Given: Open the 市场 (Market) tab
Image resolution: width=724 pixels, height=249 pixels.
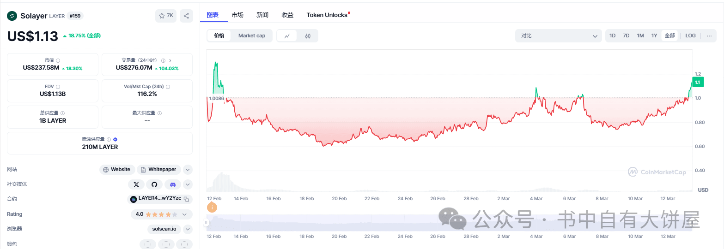Looking at the screenshot, I should pyautogui.click(x=237, y=15).
